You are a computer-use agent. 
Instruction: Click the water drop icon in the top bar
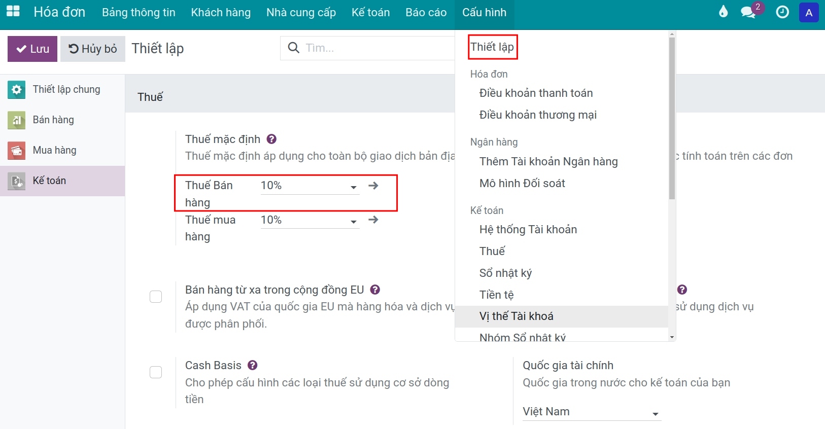coord(723,12)
